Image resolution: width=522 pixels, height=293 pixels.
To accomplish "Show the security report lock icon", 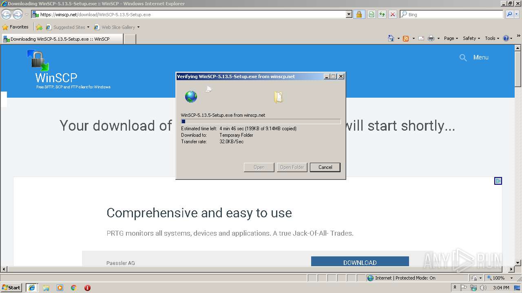I will 359,15.
